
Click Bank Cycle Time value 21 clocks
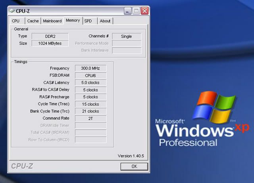pos(90,111)
